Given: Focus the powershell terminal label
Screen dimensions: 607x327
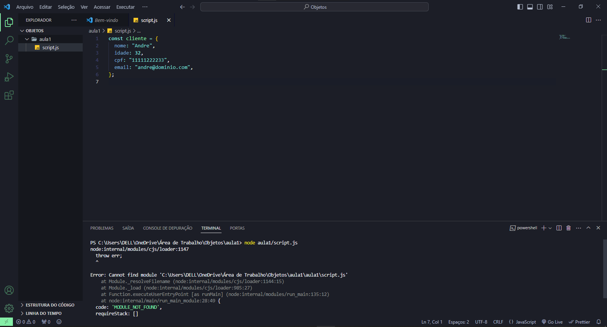Looking at the screenshot, I should [x=523, y=228].
